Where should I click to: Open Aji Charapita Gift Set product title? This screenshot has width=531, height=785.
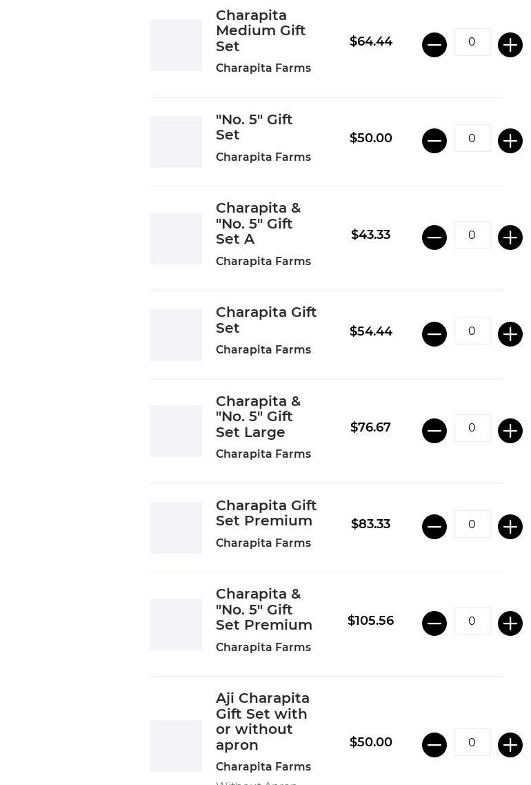[262, 721]
